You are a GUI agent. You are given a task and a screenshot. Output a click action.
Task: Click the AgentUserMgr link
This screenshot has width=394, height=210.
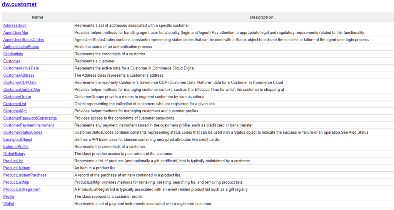click(x=16, y=33)
